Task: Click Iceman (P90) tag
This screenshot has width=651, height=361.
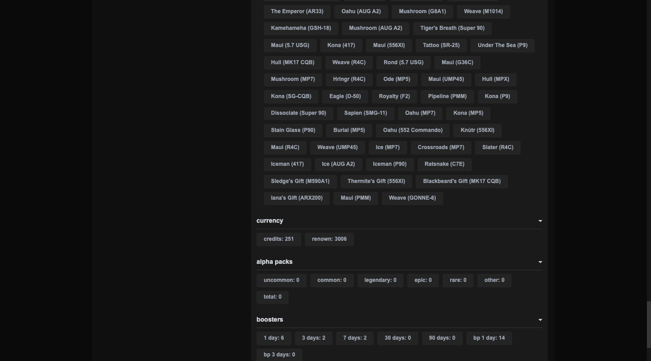Action: coord(389,164)
